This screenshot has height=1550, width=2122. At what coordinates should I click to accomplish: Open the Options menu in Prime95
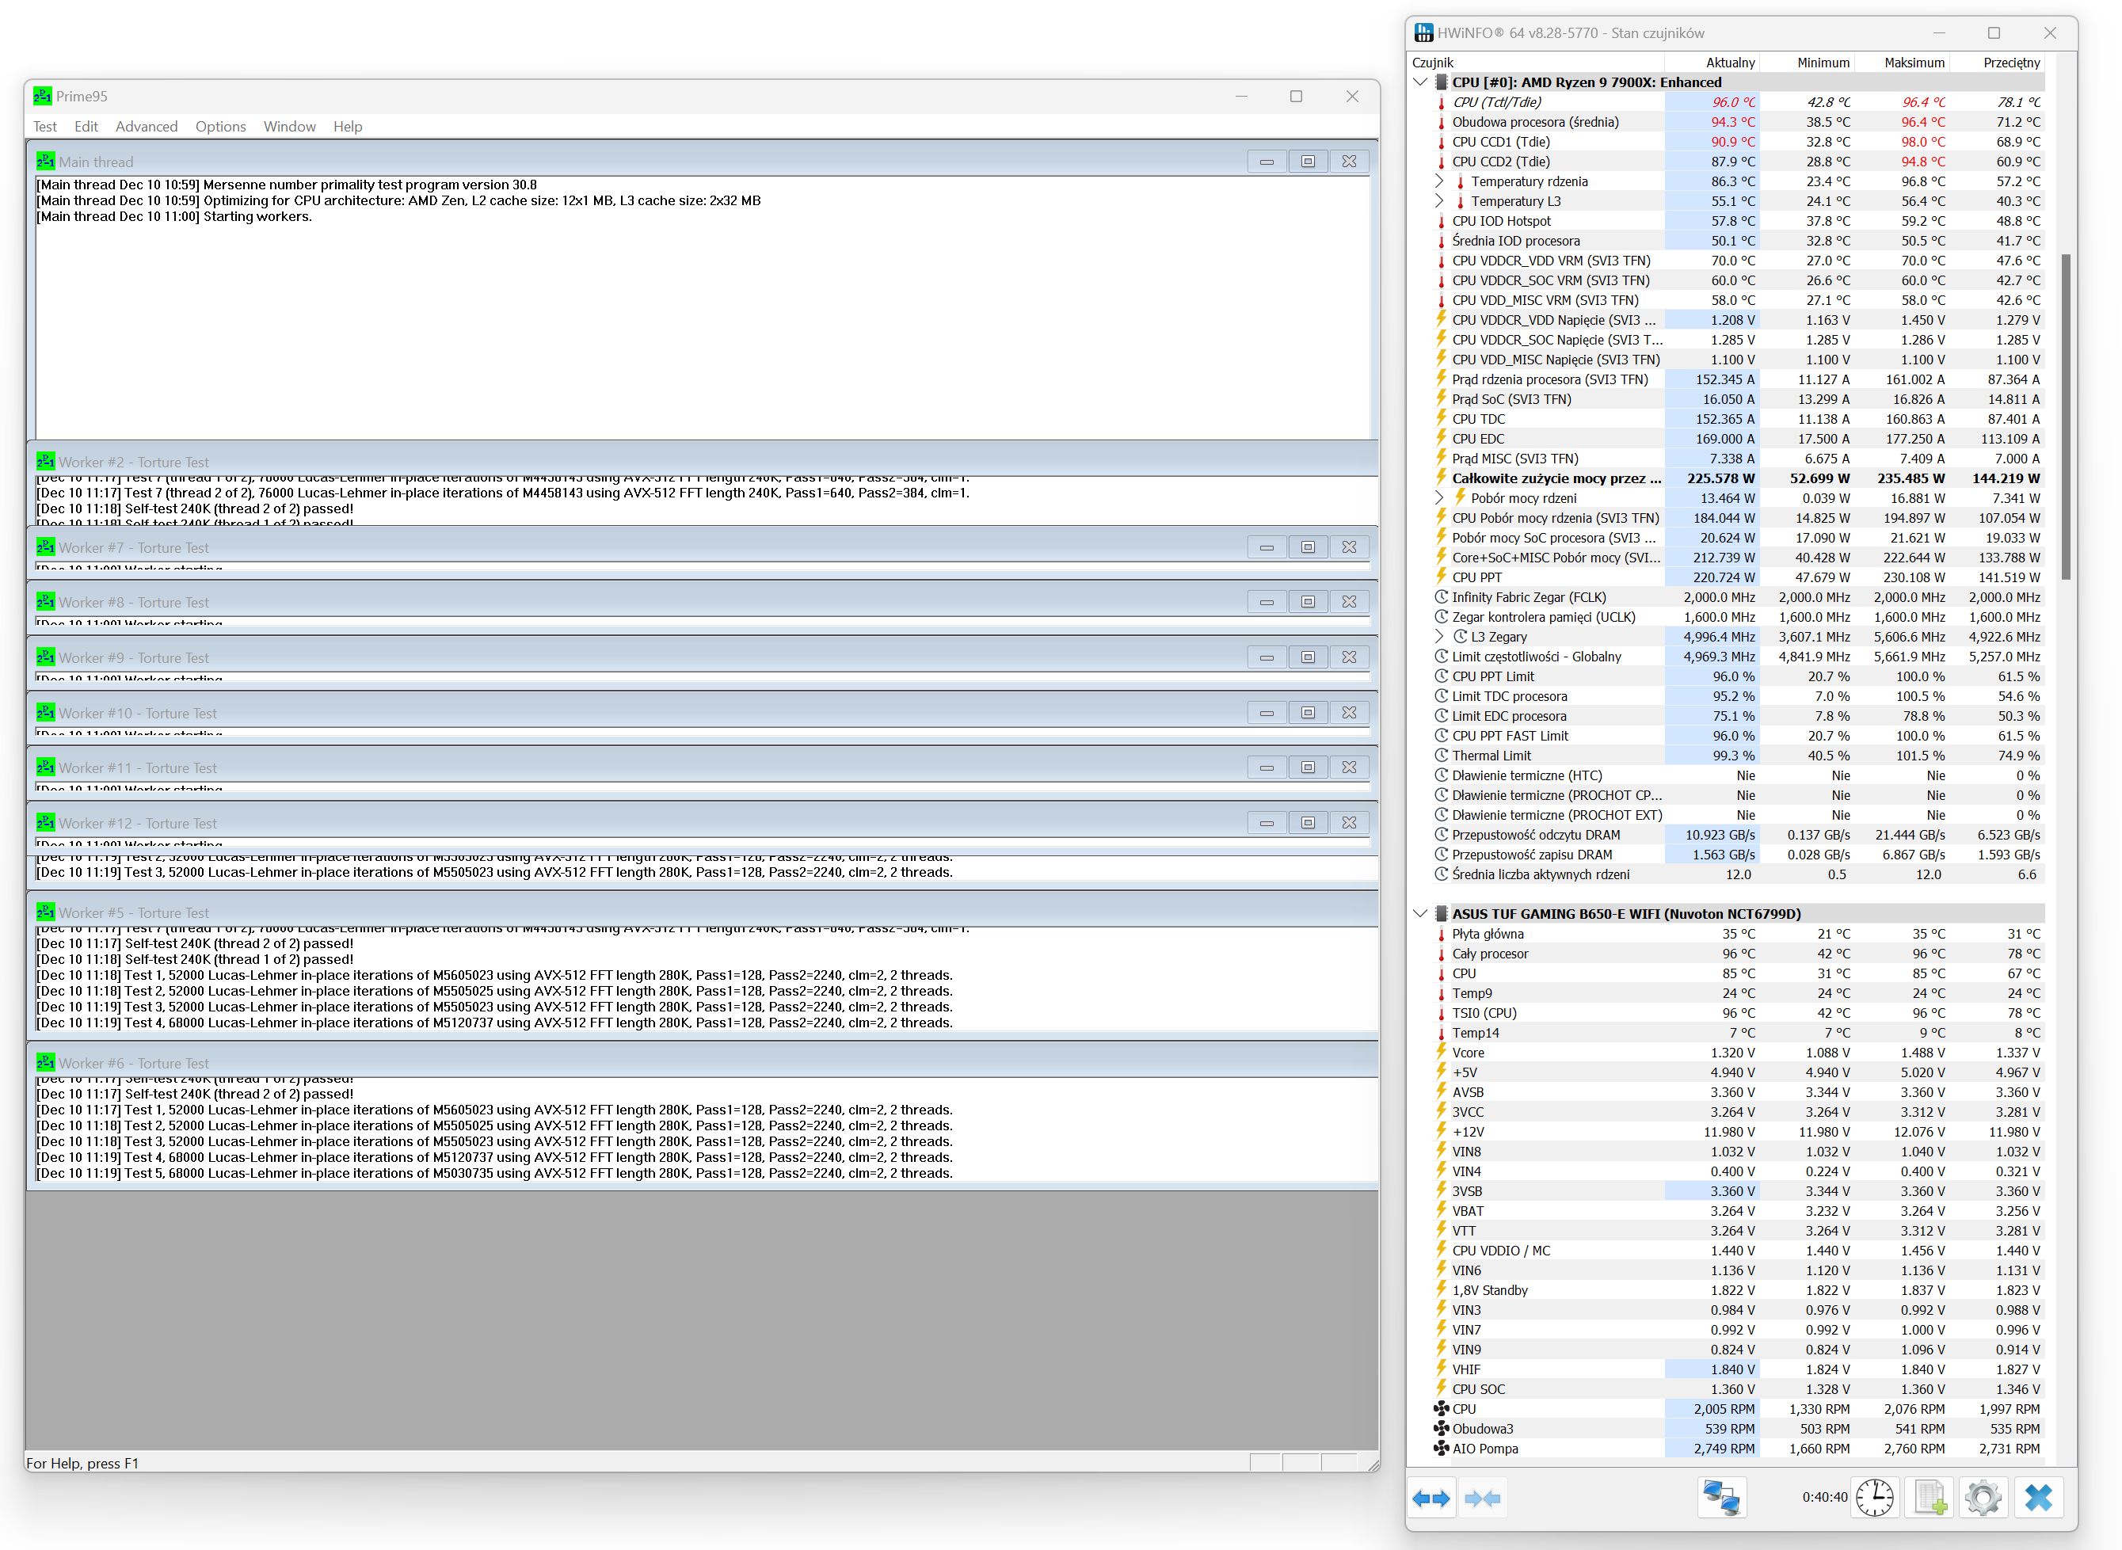tap(220, 127)
